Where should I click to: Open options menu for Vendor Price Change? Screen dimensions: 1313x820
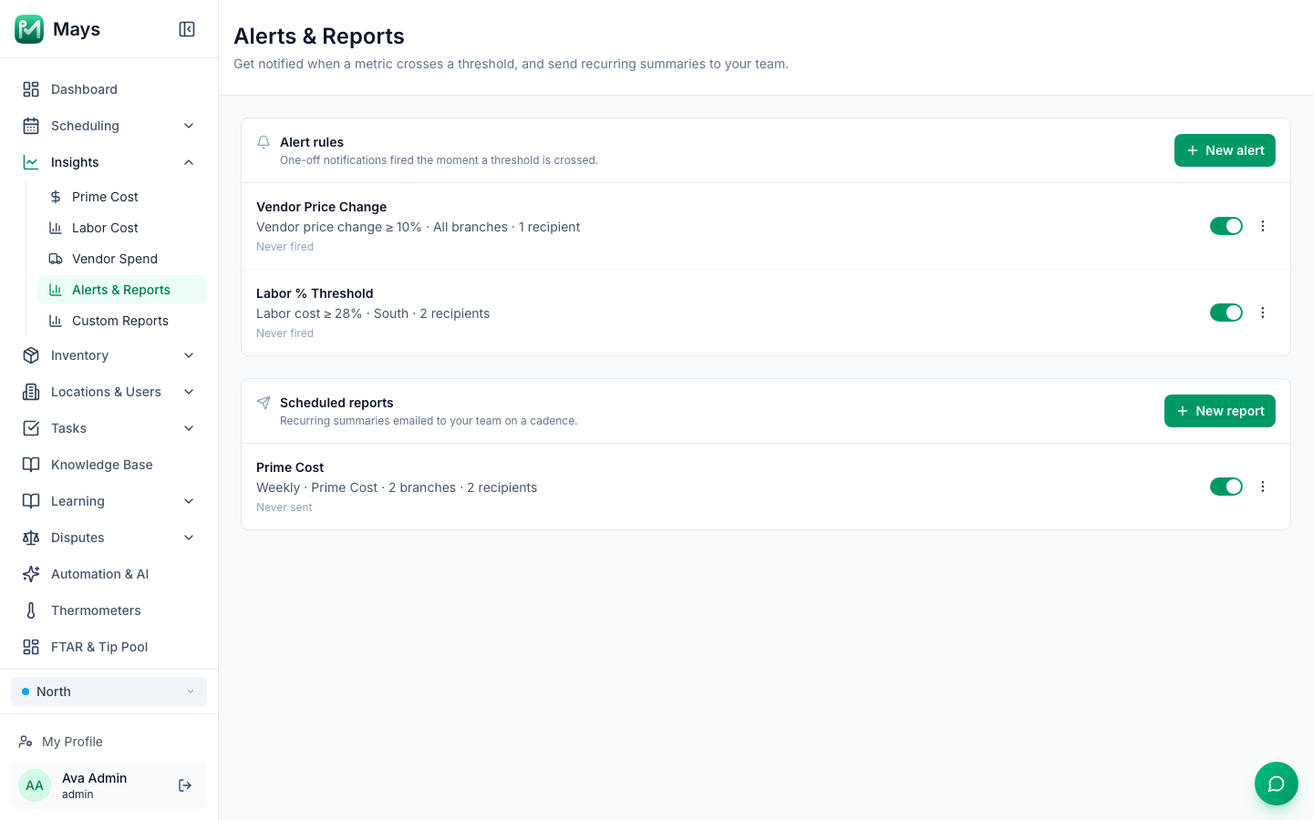click(1263, 226)
